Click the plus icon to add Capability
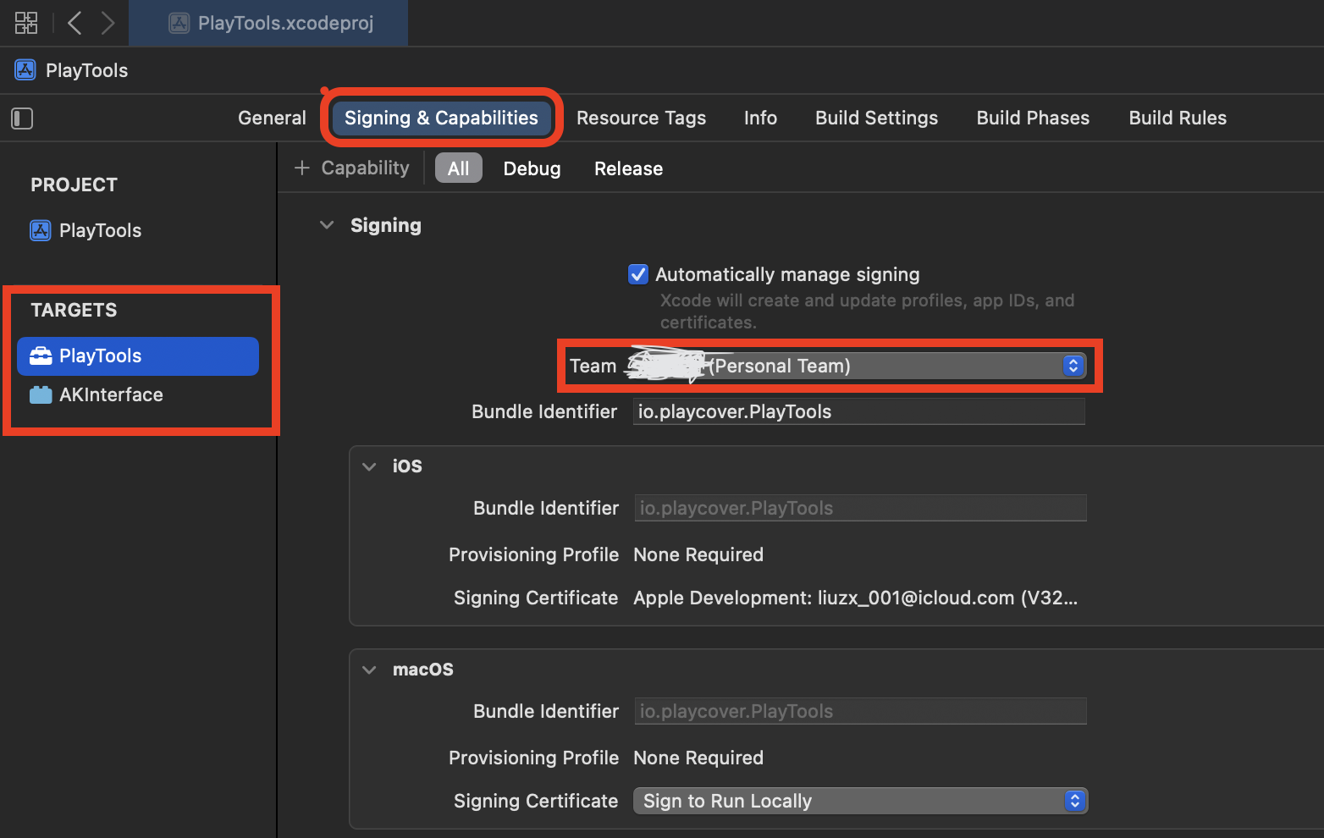 [301, 168]
